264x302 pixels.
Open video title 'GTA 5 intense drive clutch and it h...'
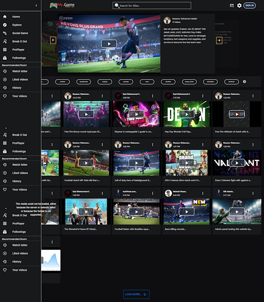tap(182, 181)
